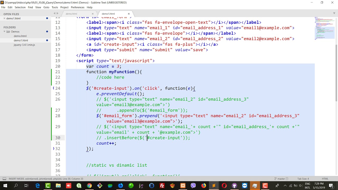Image resolution: width=338 pixels, height=190 pixels.
Task: Change the HTML syntax selector
Action: tap(325, 179)
